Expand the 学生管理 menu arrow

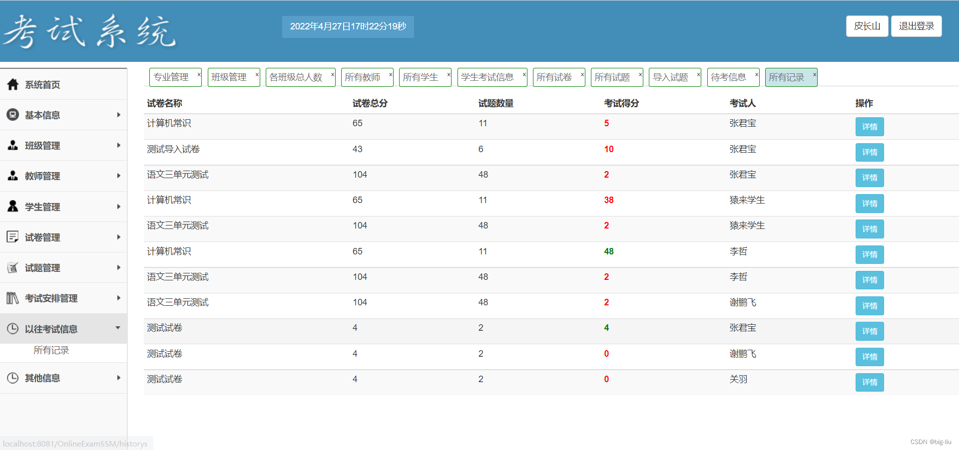point(118,207)
